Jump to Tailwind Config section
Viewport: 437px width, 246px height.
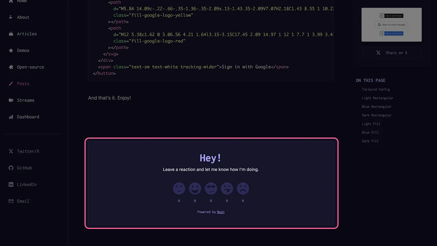point(376,89)
